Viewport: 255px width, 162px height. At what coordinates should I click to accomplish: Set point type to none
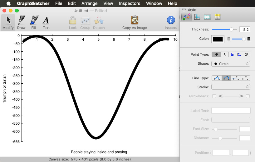(246, 54)
